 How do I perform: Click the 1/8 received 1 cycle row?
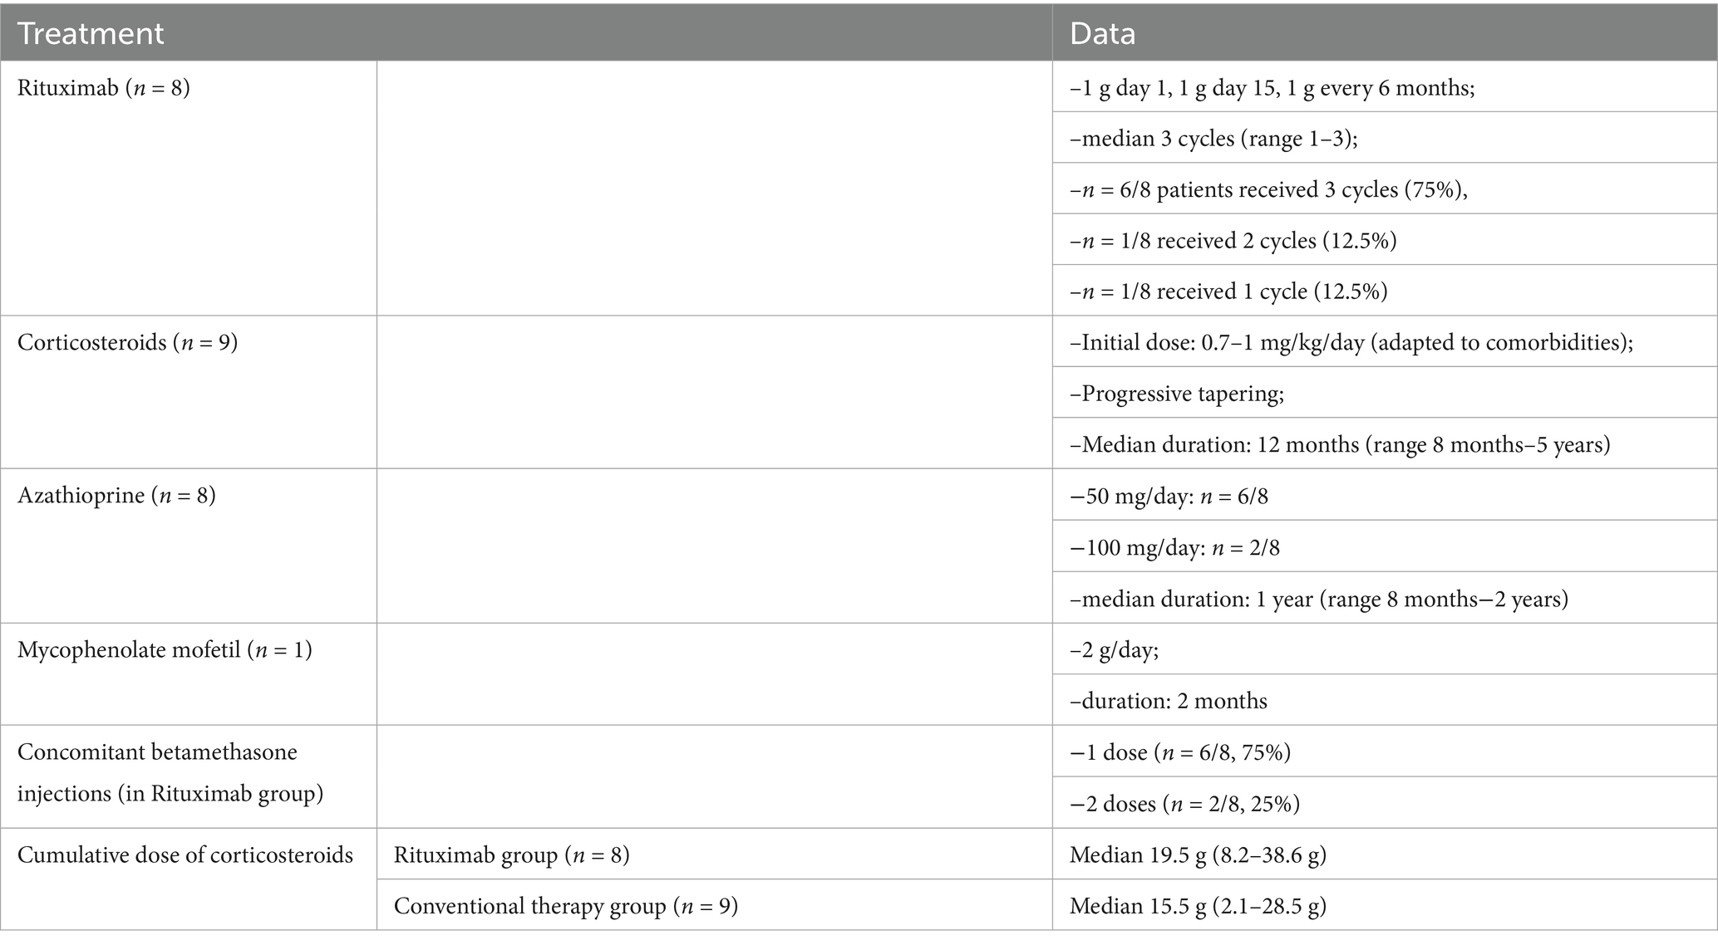pyautogui.click(x=1228, y=291)
